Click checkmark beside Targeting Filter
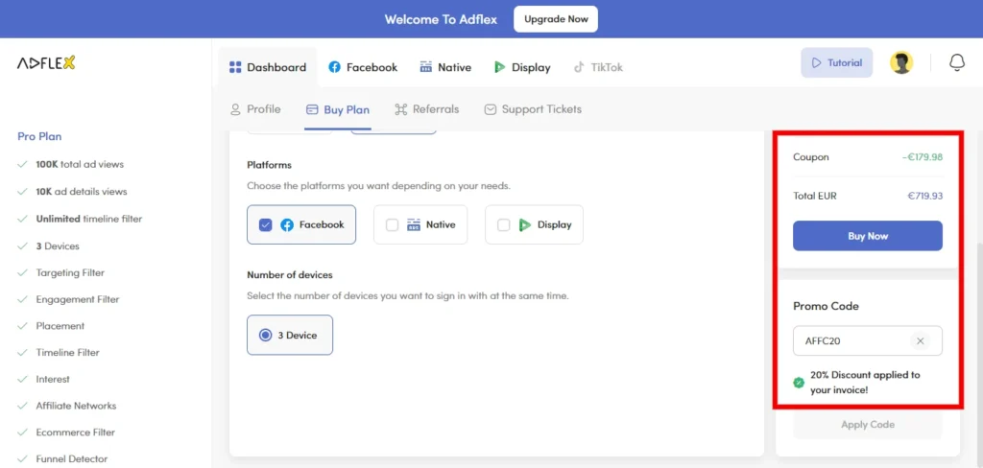 (x=23, y=273)
